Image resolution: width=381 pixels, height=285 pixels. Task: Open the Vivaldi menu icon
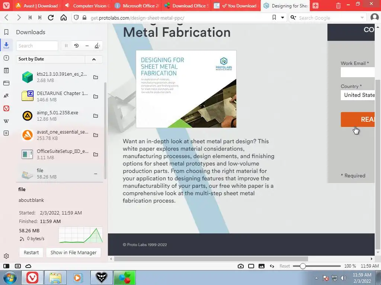(x=6, y=6)
